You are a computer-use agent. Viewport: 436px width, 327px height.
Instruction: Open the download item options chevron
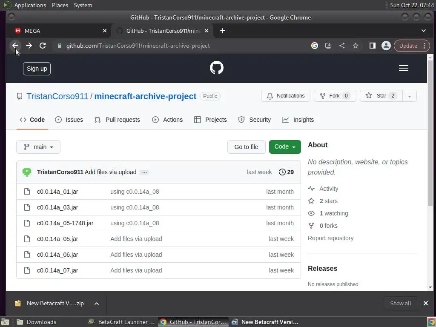click(97, 303)
